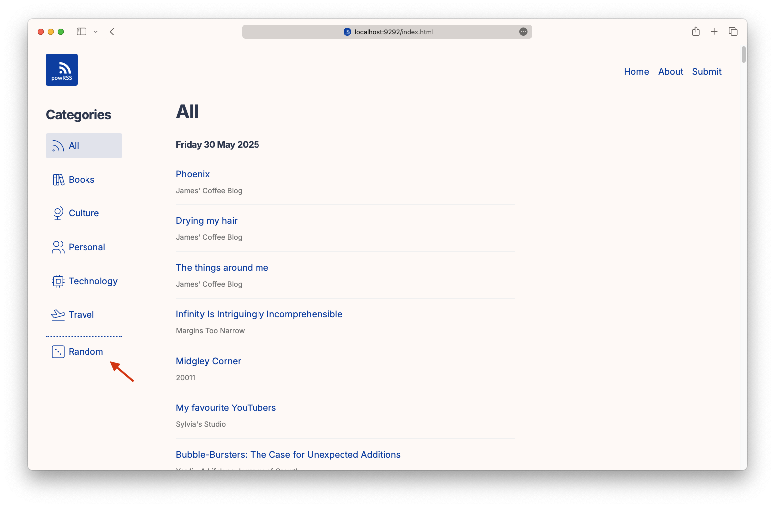Open the Infinity Is Intriguingly Incomprehensible post
This screenshot has width=775, height=507.
point(259,314)
